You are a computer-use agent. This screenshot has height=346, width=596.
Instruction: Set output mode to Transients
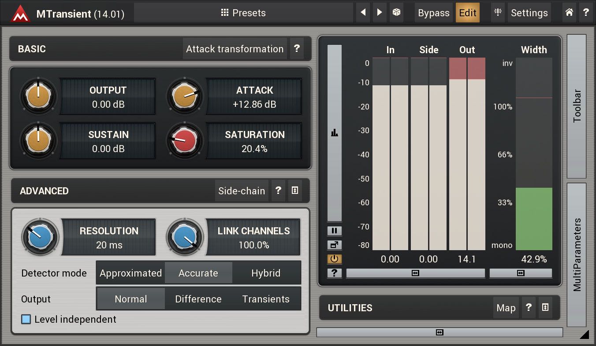pyautogui.click(x=266, y=299)
